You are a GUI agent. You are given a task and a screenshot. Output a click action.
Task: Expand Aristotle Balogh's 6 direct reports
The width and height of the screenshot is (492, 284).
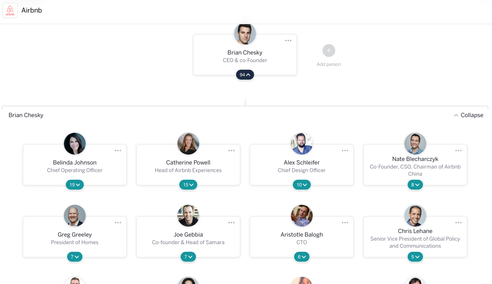[x=302, y=257]
